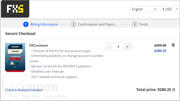Click the crossed-out $295.00 price

[x=160, y=45]
